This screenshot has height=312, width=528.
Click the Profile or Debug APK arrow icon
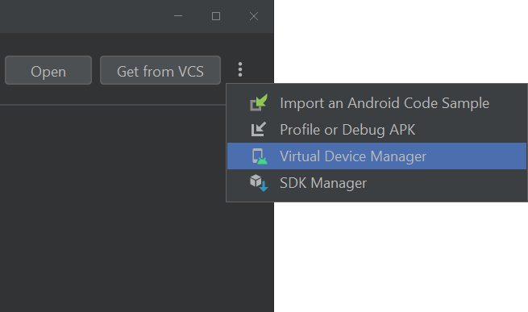click(259, 129)
